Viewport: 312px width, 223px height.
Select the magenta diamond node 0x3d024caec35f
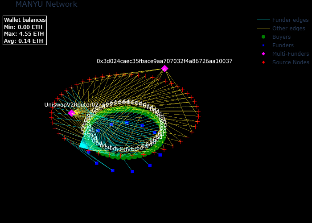click(164, 69)
